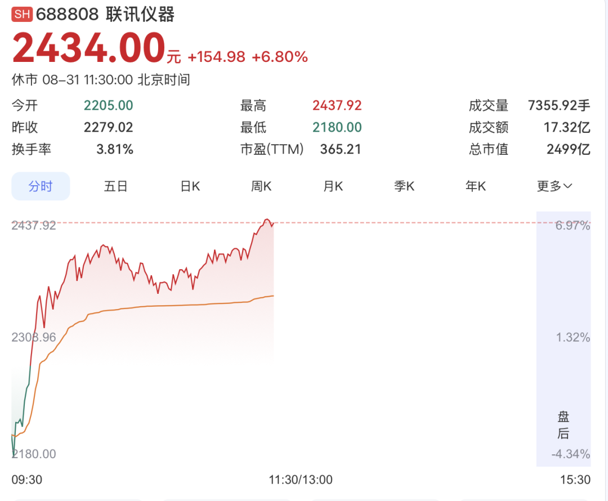Click the 11:30/13:00 time axis label
Viewport: 608px width, 501px height.
tap(301, 480)
